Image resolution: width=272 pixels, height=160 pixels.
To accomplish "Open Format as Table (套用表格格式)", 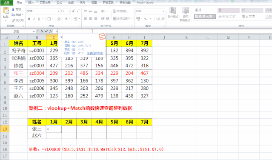I will (186, 14).
